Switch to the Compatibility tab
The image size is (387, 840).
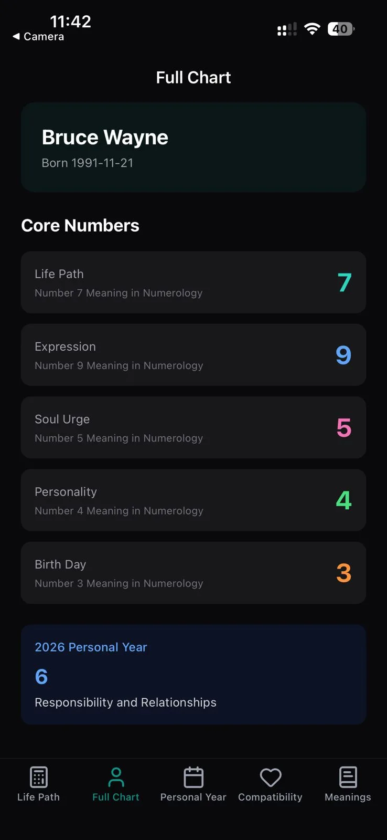pos(270,785)
